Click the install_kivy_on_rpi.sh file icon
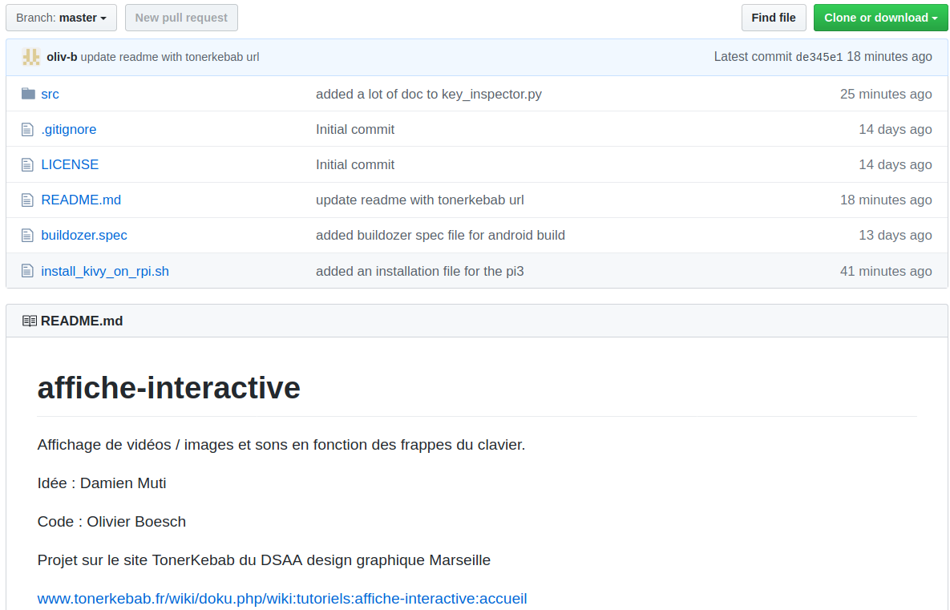 (x=28, y=271)
